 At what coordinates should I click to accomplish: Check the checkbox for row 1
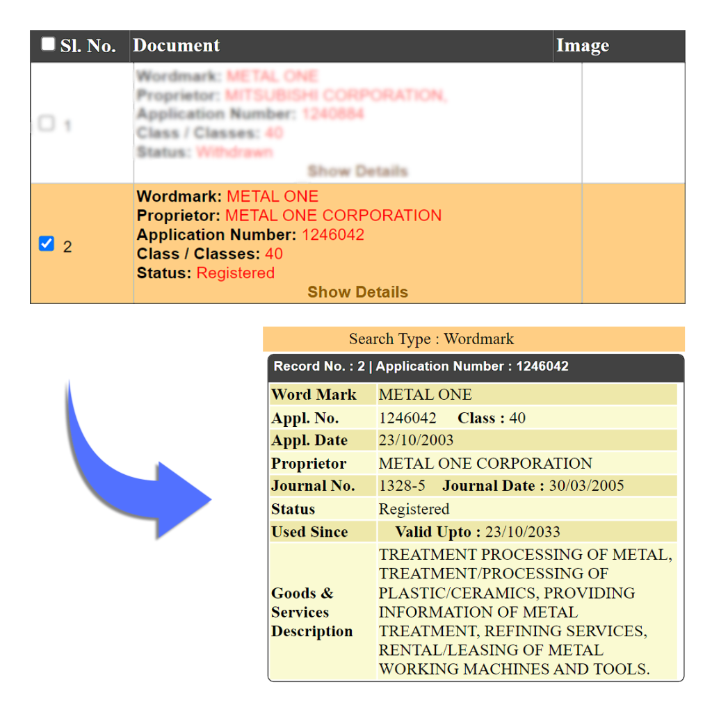pos(46,124)
